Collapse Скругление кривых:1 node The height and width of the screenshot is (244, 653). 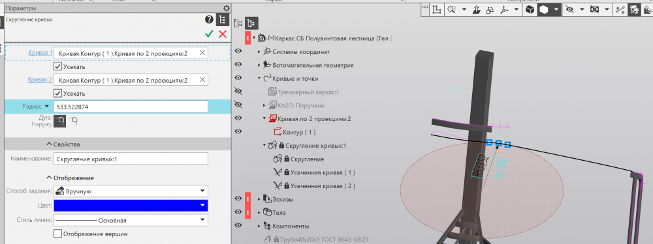(264, 145)
